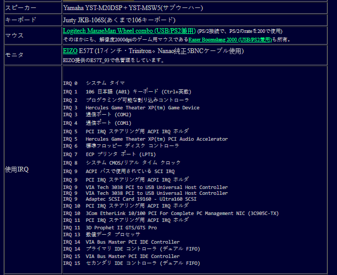Click the マウス row label
Screen dimensions: 337x275
(x=14, y=35)
